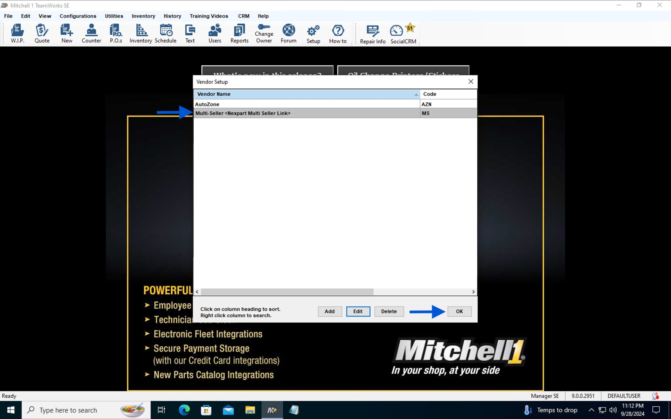The height and width of the screenshot is (419, 671).
Task: Click the Edit vendor button
Action: (x=358, y=311)
